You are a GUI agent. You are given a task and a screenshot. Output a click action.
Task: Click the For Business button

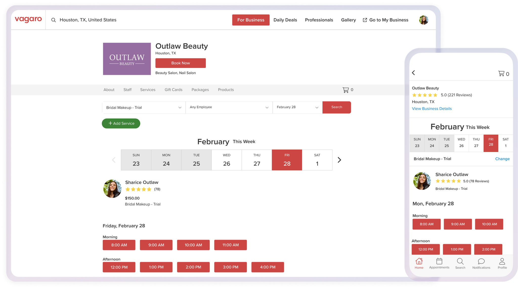[x=251, y=20]
